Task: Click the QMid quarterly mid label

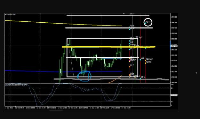Action: pyautogui.click(x=149, y=62)
